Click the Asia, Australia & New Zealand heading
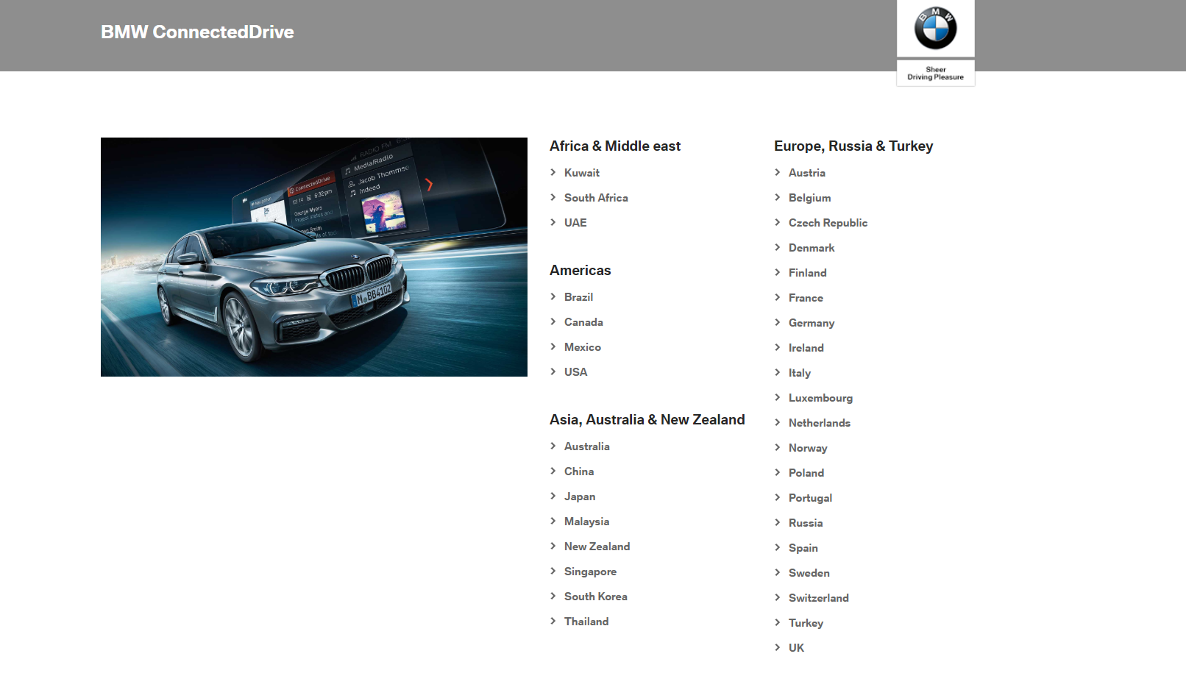 point(647,420)
